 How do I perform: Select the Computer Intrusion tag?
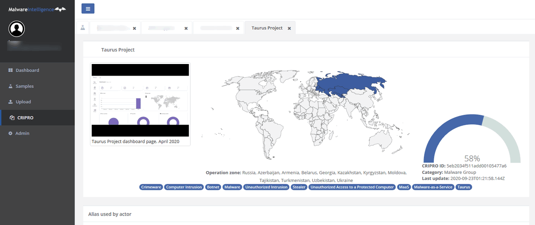(x=184, y=187)
